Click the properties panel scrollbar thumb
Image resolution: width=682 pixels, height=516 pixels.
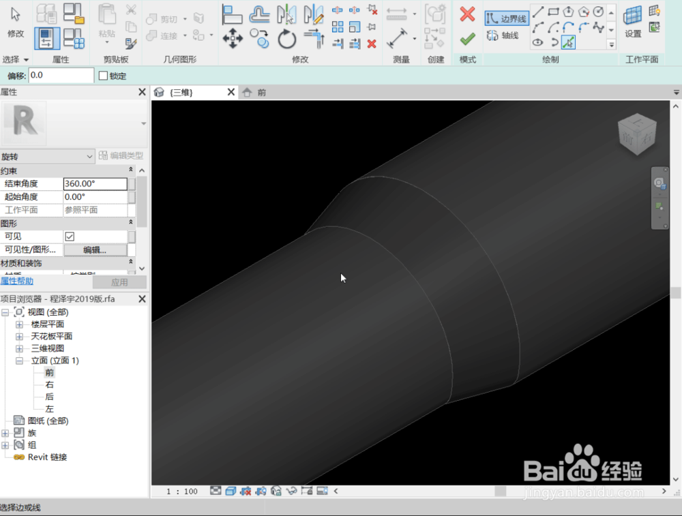(x=143, y=201)
